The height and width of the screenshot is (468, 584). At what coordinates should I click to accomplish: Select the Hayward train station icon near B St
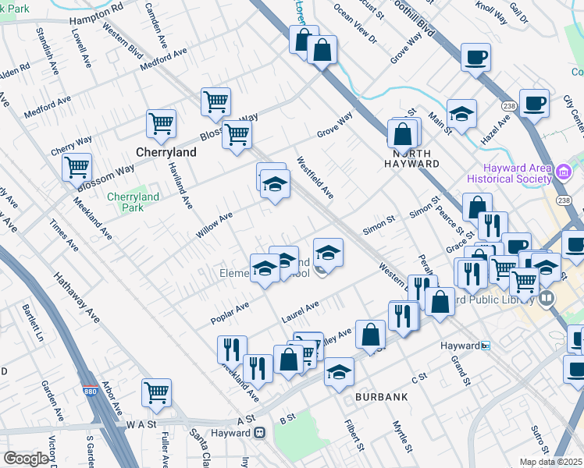263,431
